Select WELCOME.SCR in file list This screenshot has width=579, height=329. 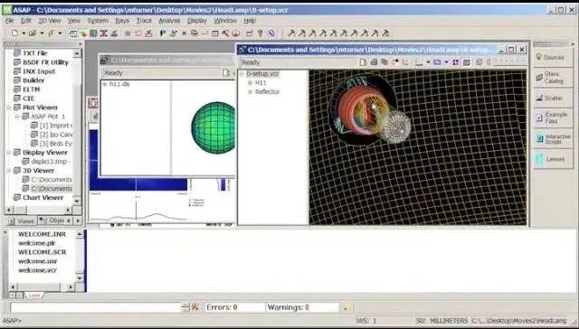pyautogui.click(x=43, y=252)
